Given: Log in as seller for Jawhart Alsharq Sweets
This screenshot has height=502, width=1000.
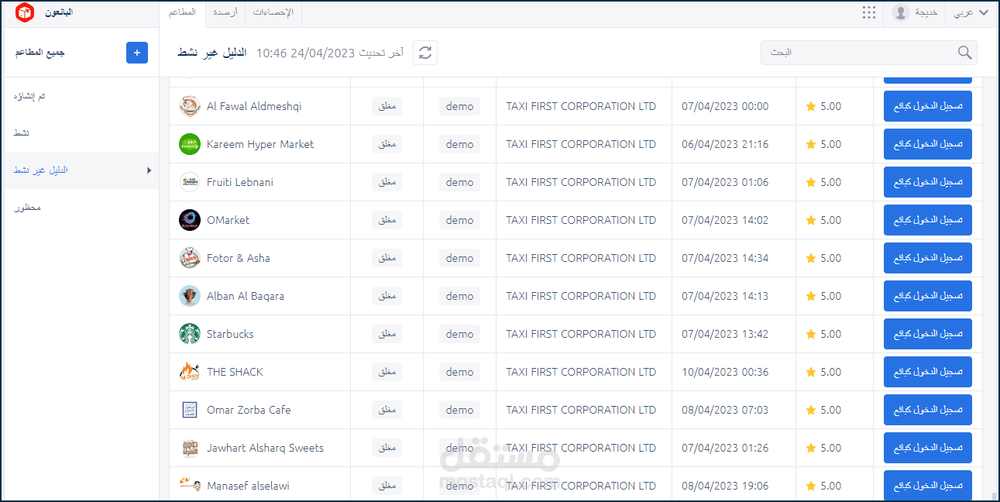Looking at the screenshot, I should (x=927, y=448).
